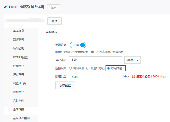This screenshot has height=122, width=170.
Task: Select the 响应状态码 radio option
Action: coord(88,68)
